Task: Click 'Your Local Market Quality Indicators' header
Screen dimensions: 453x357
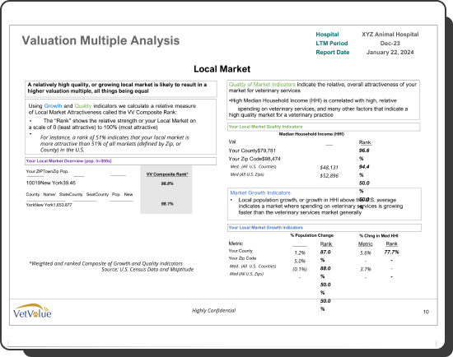Action: click(265, 127)
